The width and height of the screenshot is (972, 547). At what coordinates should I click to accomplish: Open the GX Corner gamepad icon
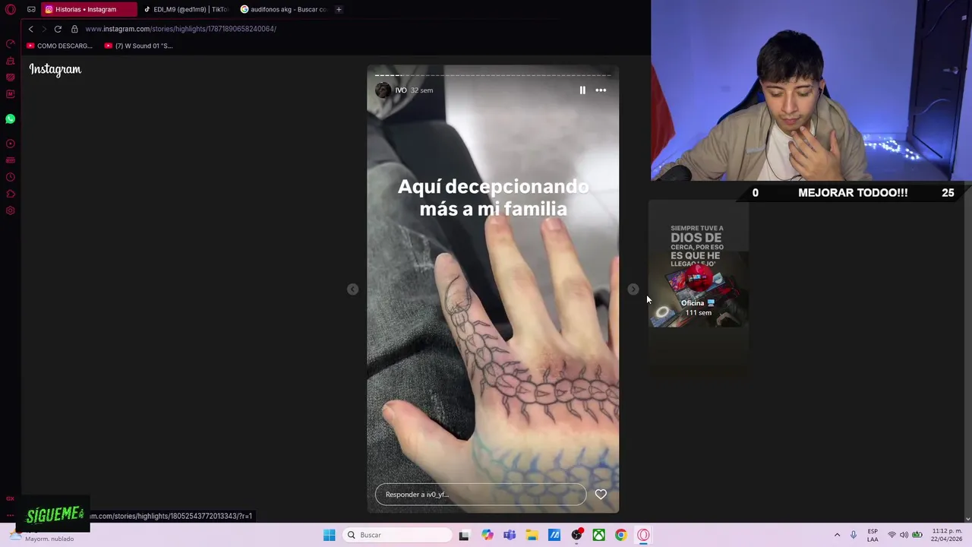pos(31,9)
